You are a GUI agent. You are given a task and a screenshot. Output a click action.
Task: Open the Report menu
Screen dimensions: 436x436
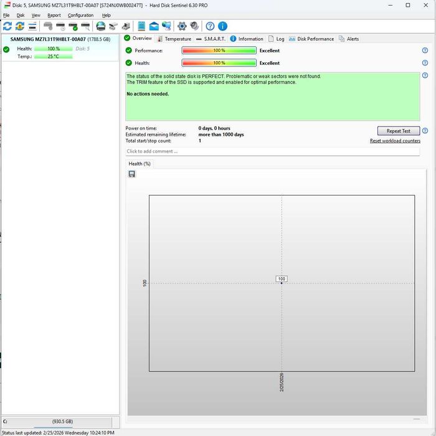(x=54, y=16)
